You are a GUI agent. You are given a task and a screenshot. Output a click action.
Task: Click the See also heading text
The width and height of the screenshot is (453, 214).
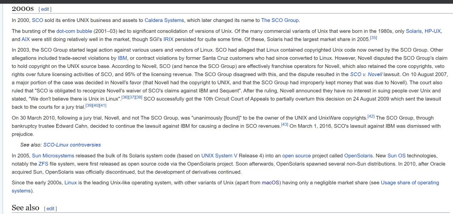coord(25,208)
